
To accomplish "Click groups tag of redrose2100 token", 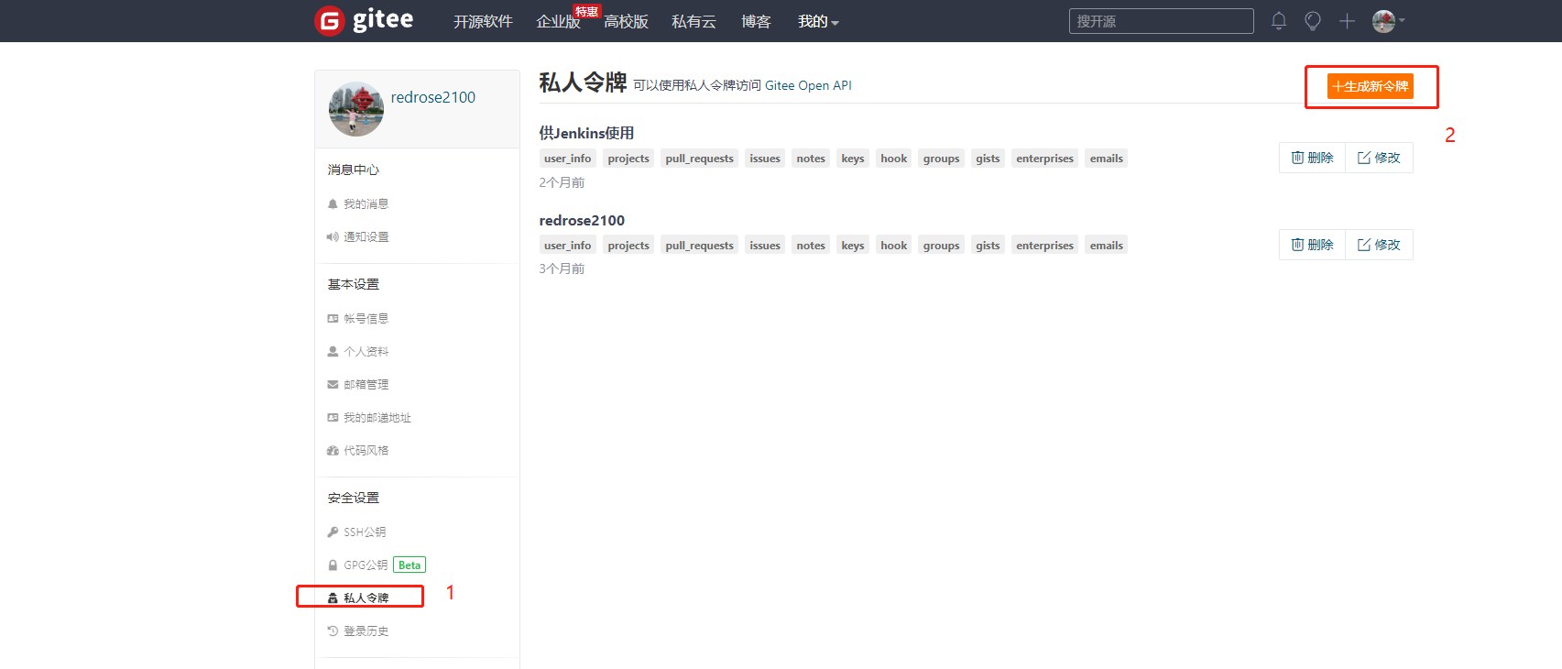I will coord(942,246).
